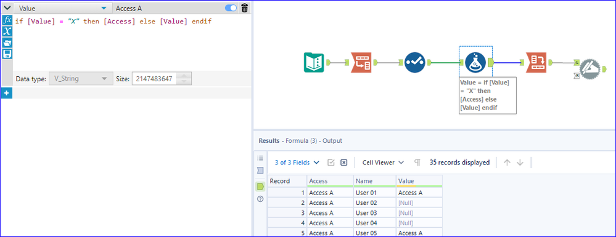Click the Name column header
616x237 pixels.
point(375,181)
